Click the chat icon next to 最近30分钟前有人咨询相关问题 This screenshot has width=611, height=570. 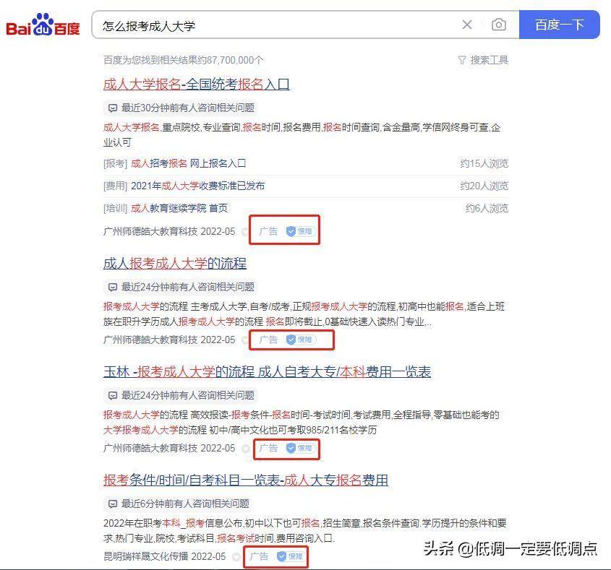pos(113,108)
